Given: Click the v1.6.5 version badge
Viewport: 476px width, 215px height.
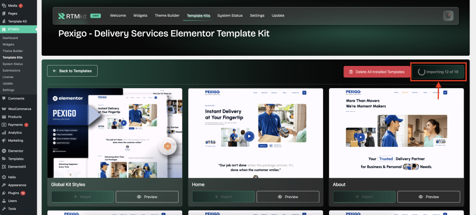Looking at the screenshot, I should [95, 15].
